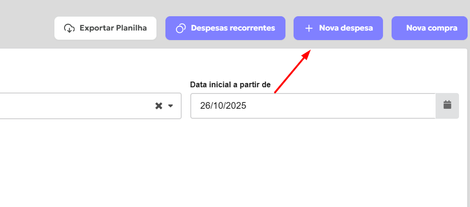
Task: Click the recurring circles icon on Despesas recorrentes
Action: pos(181,28)
